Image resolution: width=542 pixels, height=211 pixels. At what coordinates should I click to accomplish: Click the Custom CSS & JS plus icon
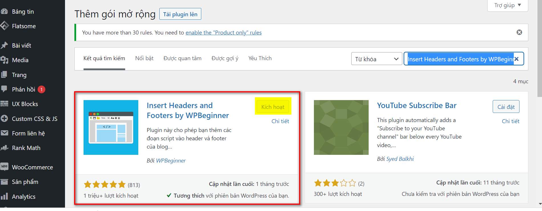click(x=4, y=118)
